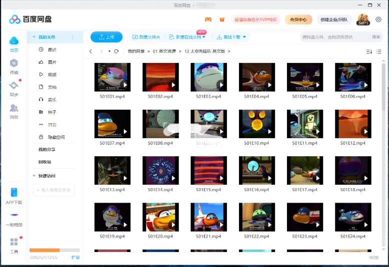Click the 扩容 expand storage link

pyautogui.click(x=75, y=258)
